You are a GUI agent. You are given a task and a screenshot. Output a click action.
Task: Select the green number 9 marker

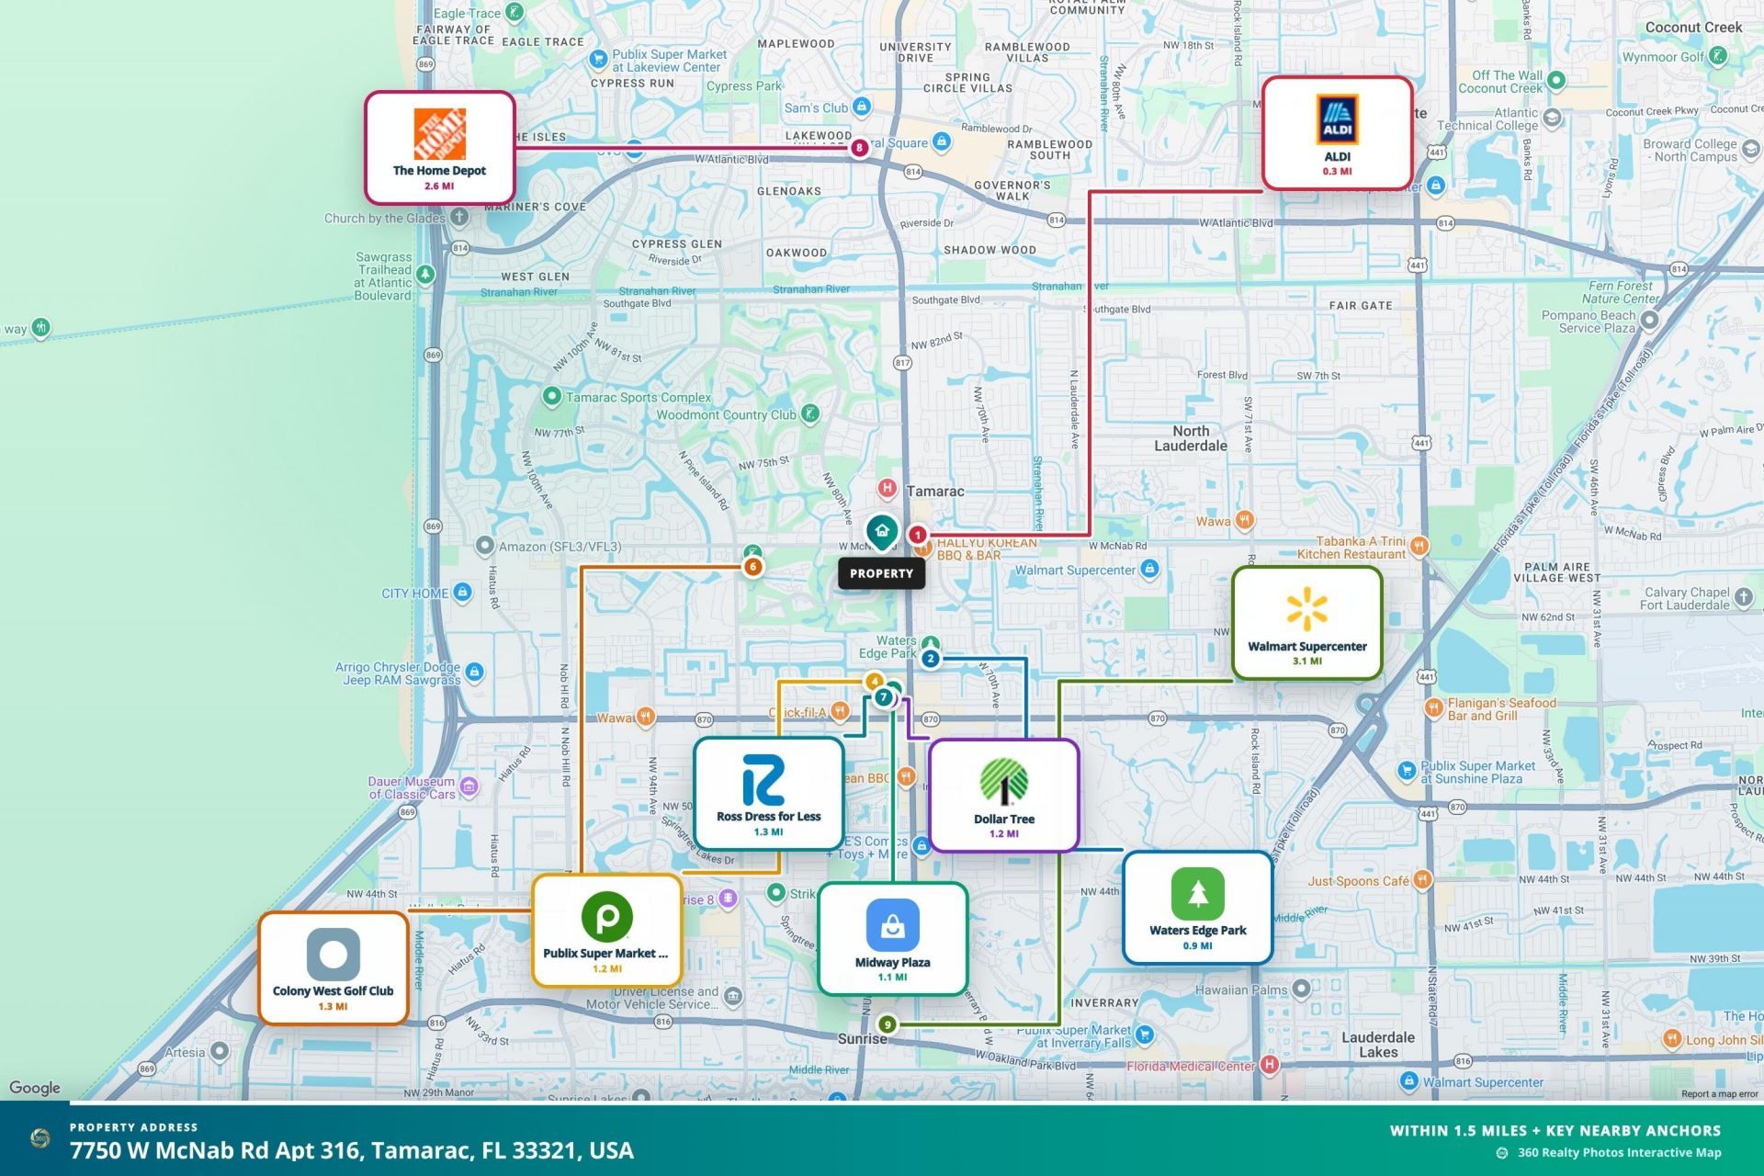coord(887,1024)
